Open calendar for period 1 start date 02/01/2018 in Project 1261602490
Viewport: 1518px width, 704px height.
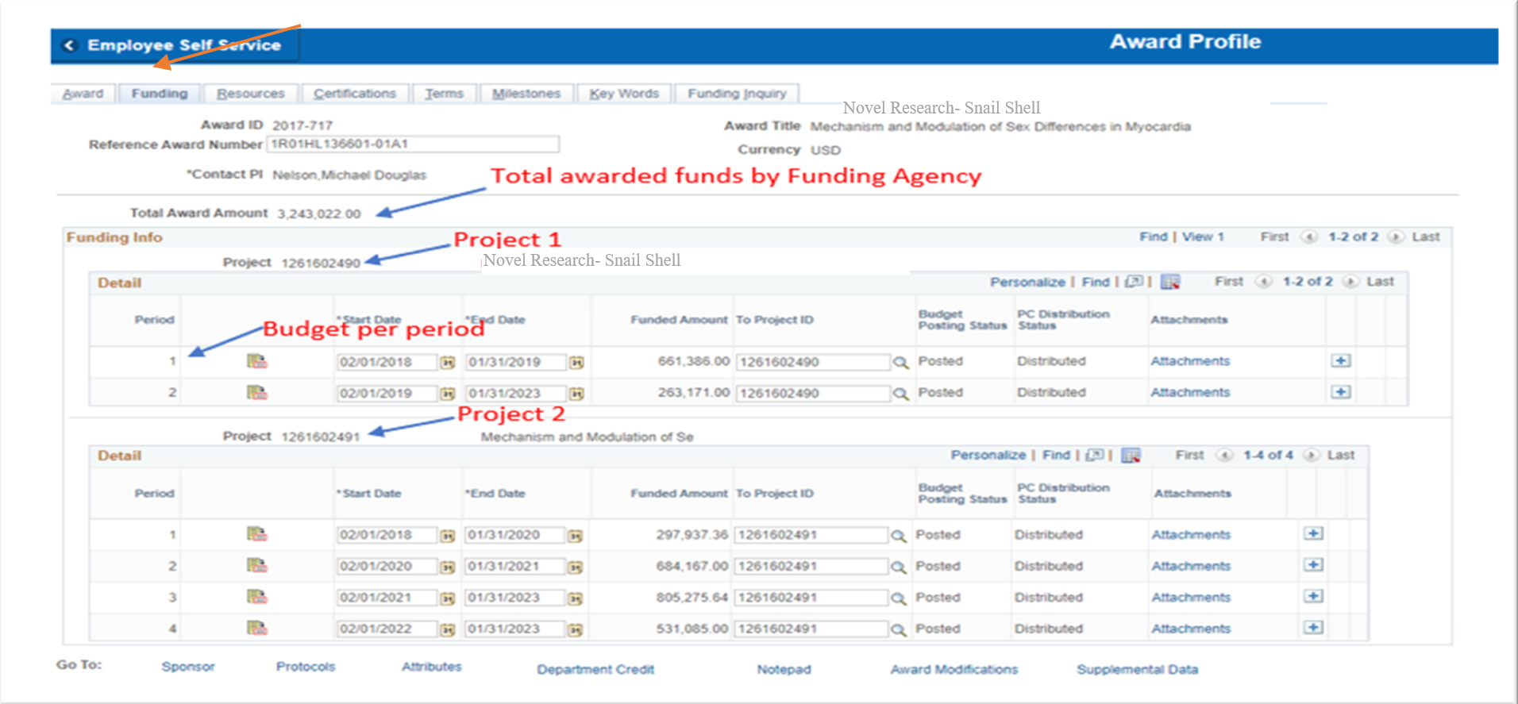pyautogui.click(x=448, y=363)
